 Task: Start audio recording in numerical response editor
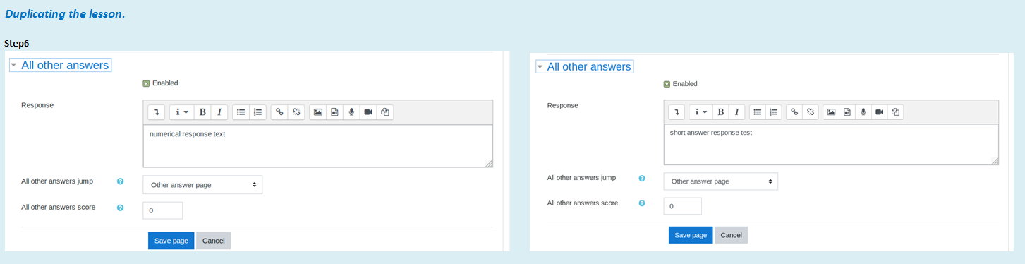tap(351, 112)
